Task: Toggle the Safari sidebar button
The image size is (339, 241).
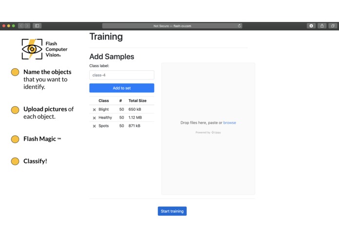Action: (x=37, y=26)
